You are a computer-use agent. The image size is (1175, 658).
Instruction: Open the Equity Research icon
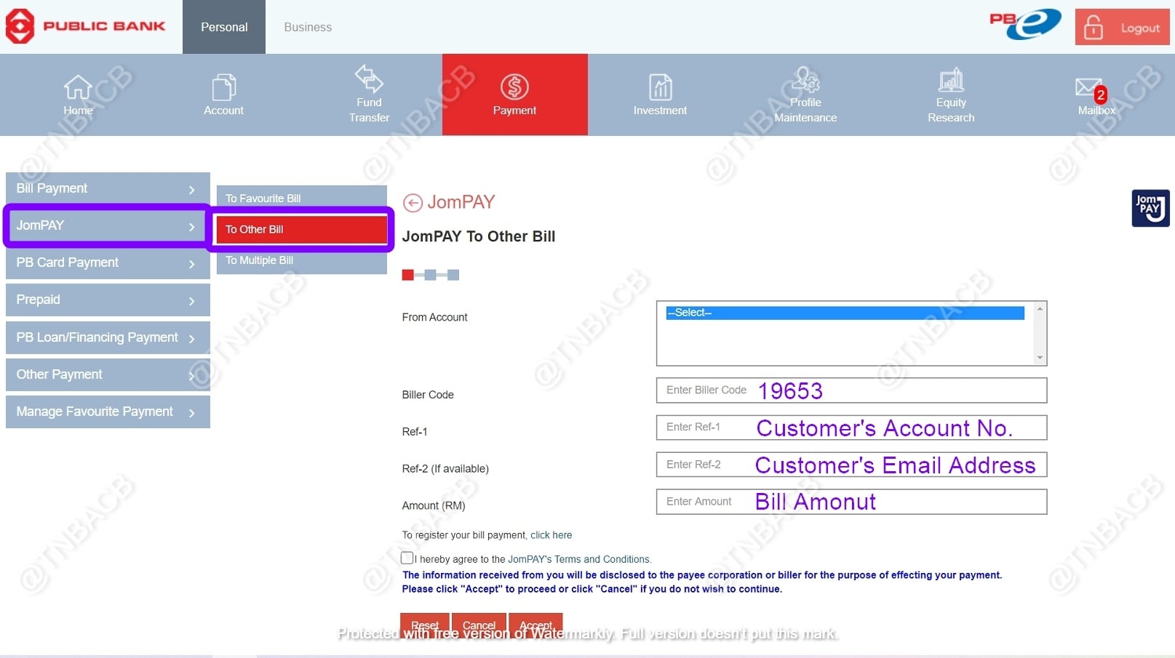951,79
